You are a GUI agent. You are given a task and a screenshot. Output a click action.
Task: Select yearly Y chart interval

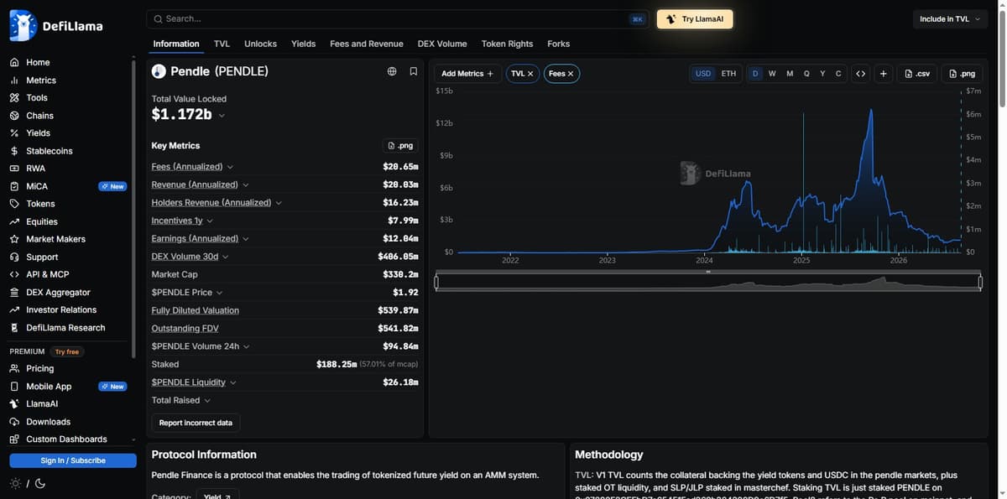822,74
